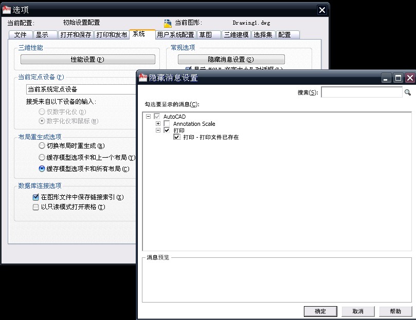416x320 pixels.
Task: Maximize the 隐藏消息设置 dialog
Action: coord(398,78)
